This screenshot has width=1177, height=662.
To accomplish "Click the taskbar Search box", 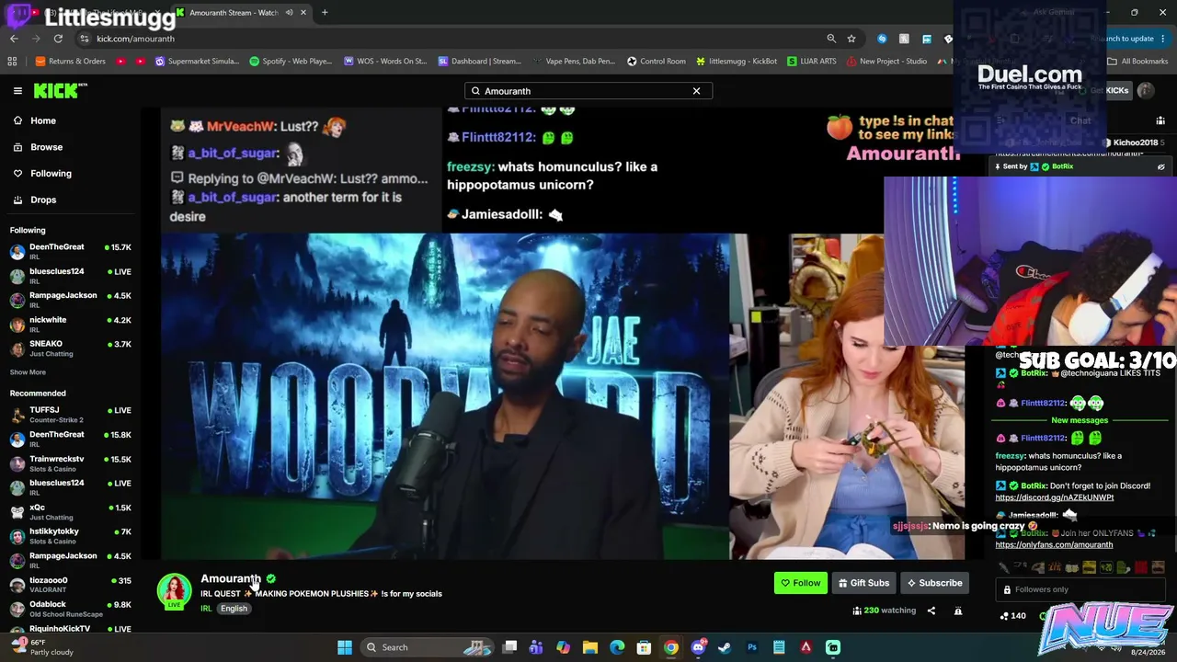I will pyautogui.click(x=427, y=647).
